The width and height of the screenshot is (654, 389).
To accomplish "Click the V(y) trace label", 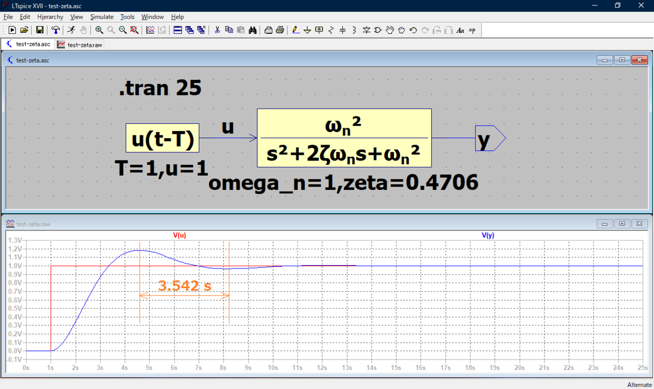I will coord(488,235).
